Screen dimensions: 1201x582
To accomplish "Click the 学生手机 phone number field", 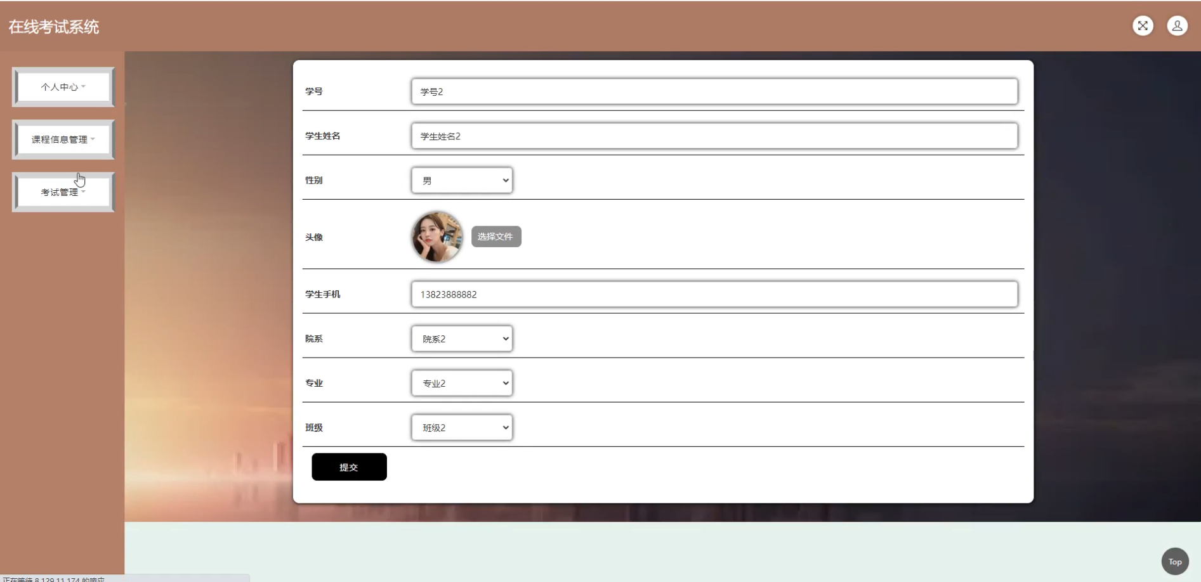I will (714, 294).
